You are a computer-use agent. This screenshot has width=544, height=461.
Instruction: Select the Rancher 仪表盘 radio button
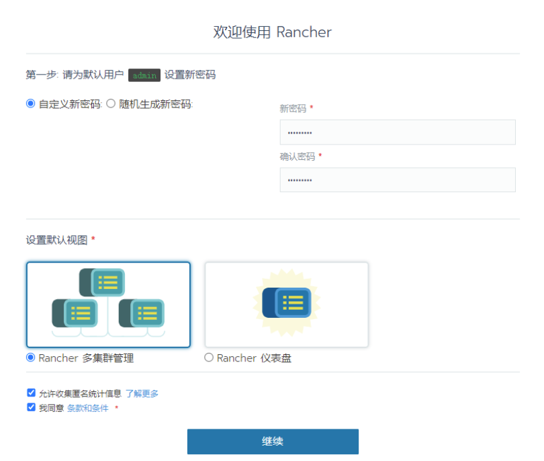click(209, 358)
